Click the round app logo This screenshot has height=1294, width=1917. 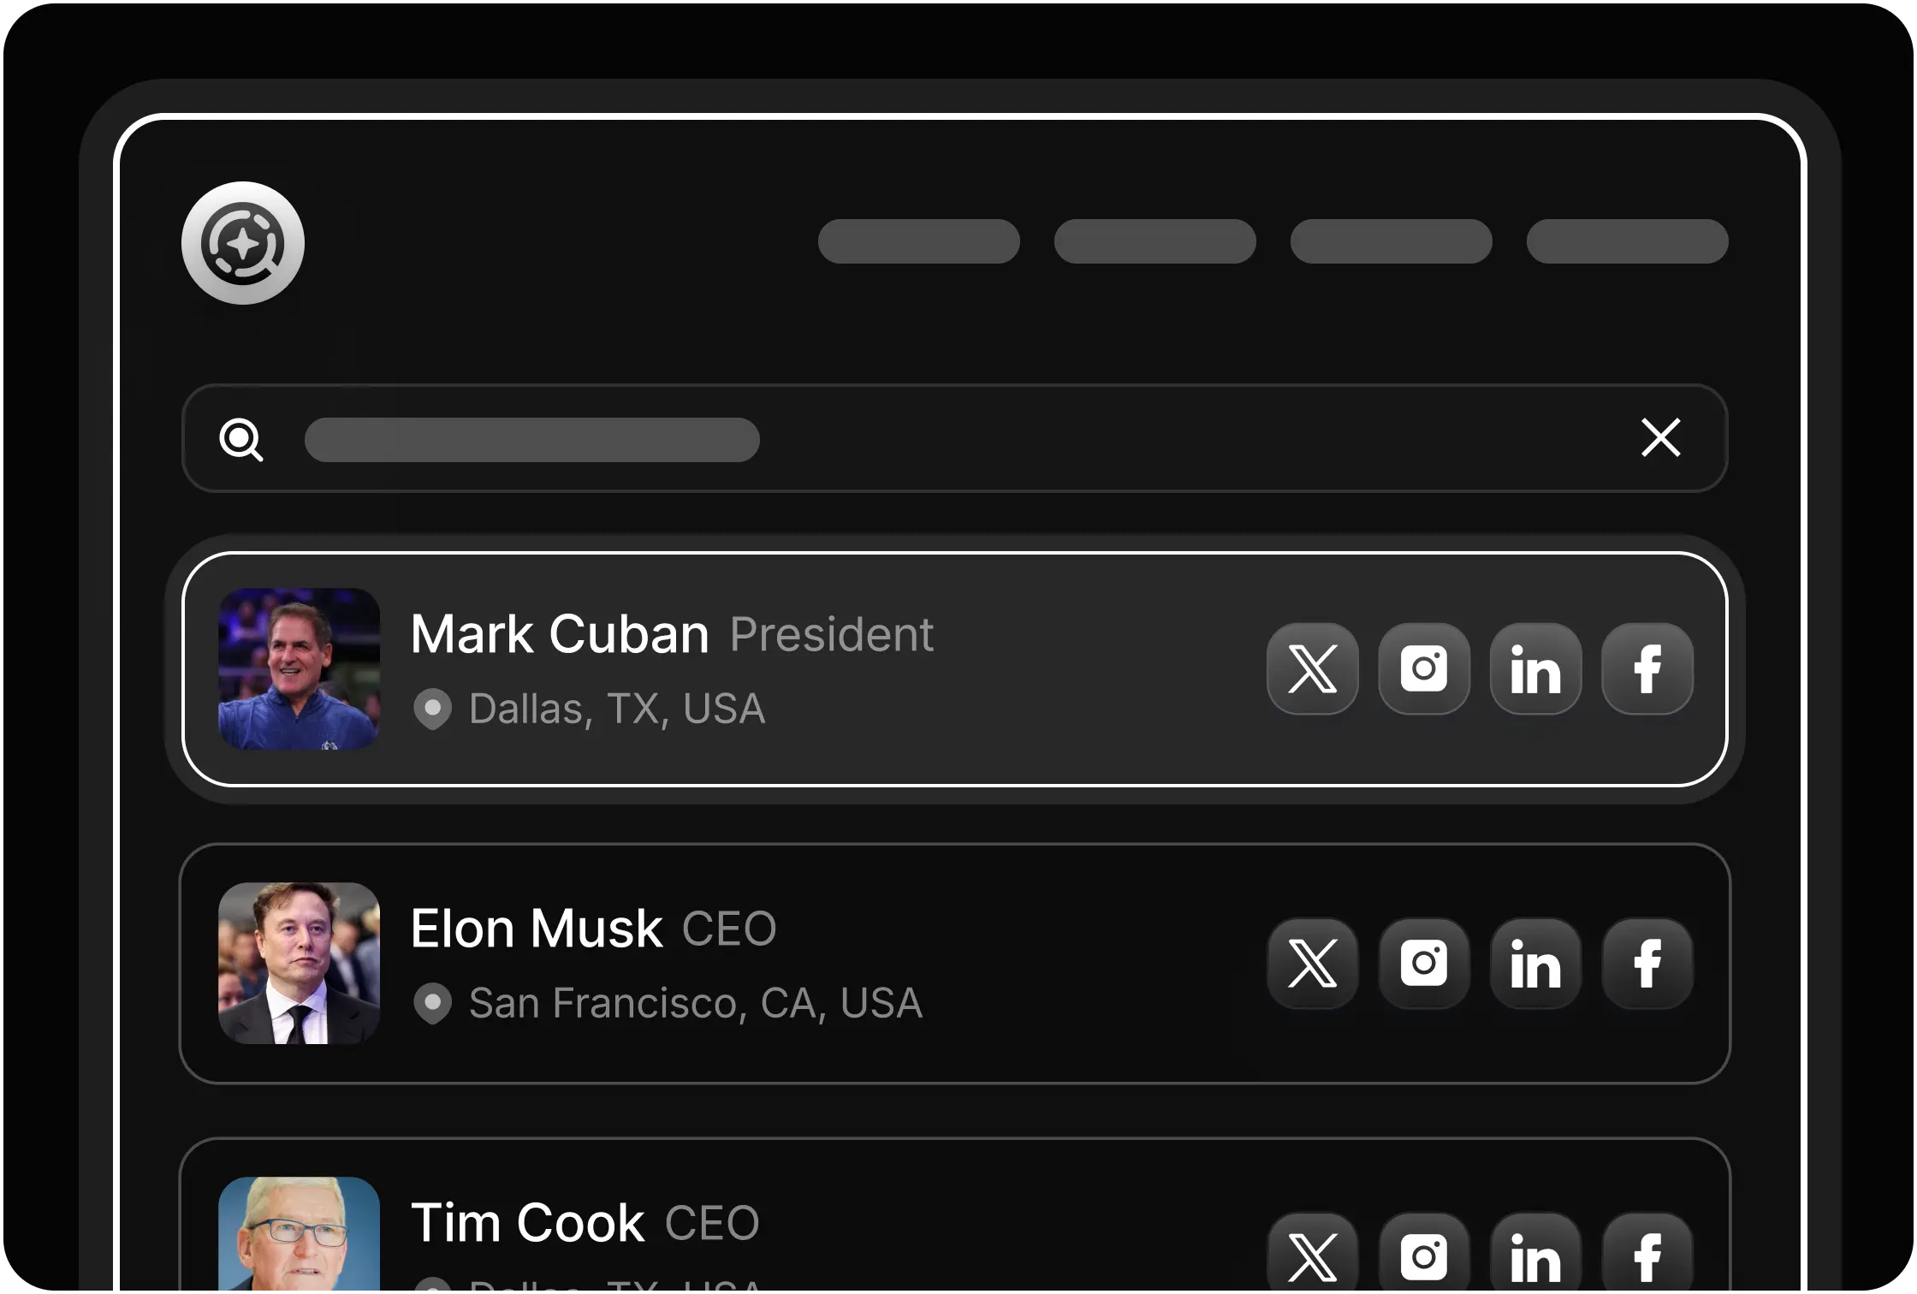243,243
